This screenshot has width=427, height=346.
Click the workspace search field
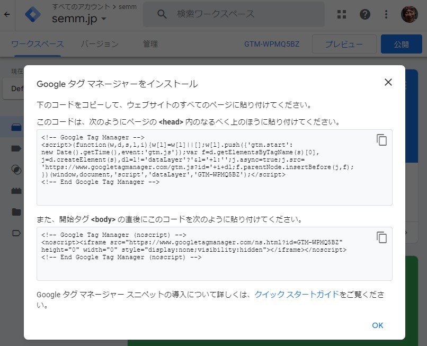pos(234,14)
